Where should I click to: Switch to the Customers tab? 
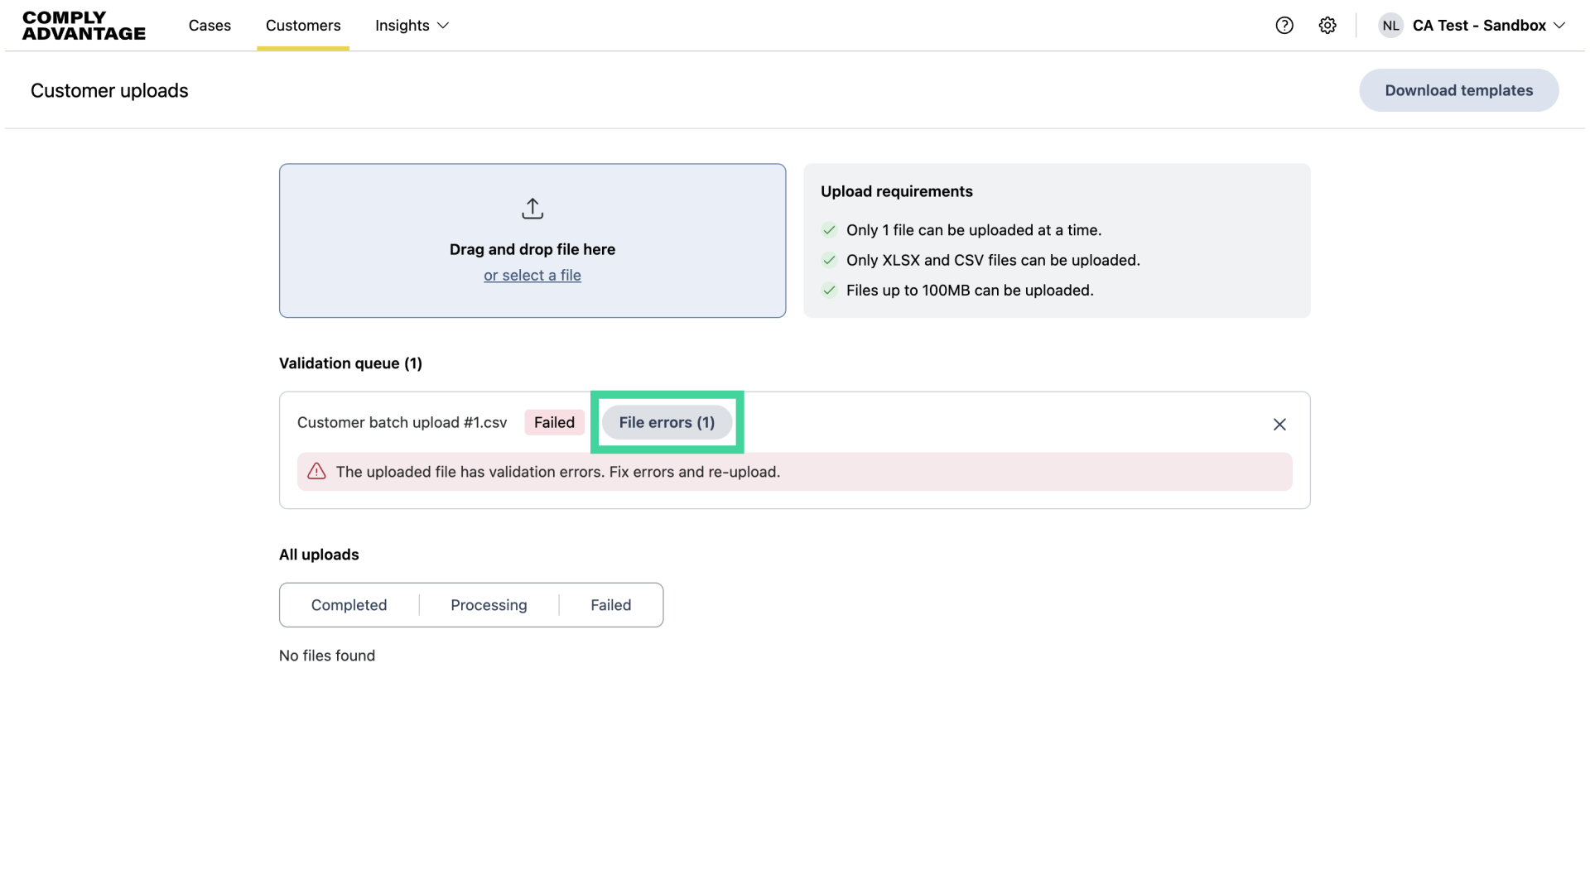pyautogui.click(x=302, y=26)
